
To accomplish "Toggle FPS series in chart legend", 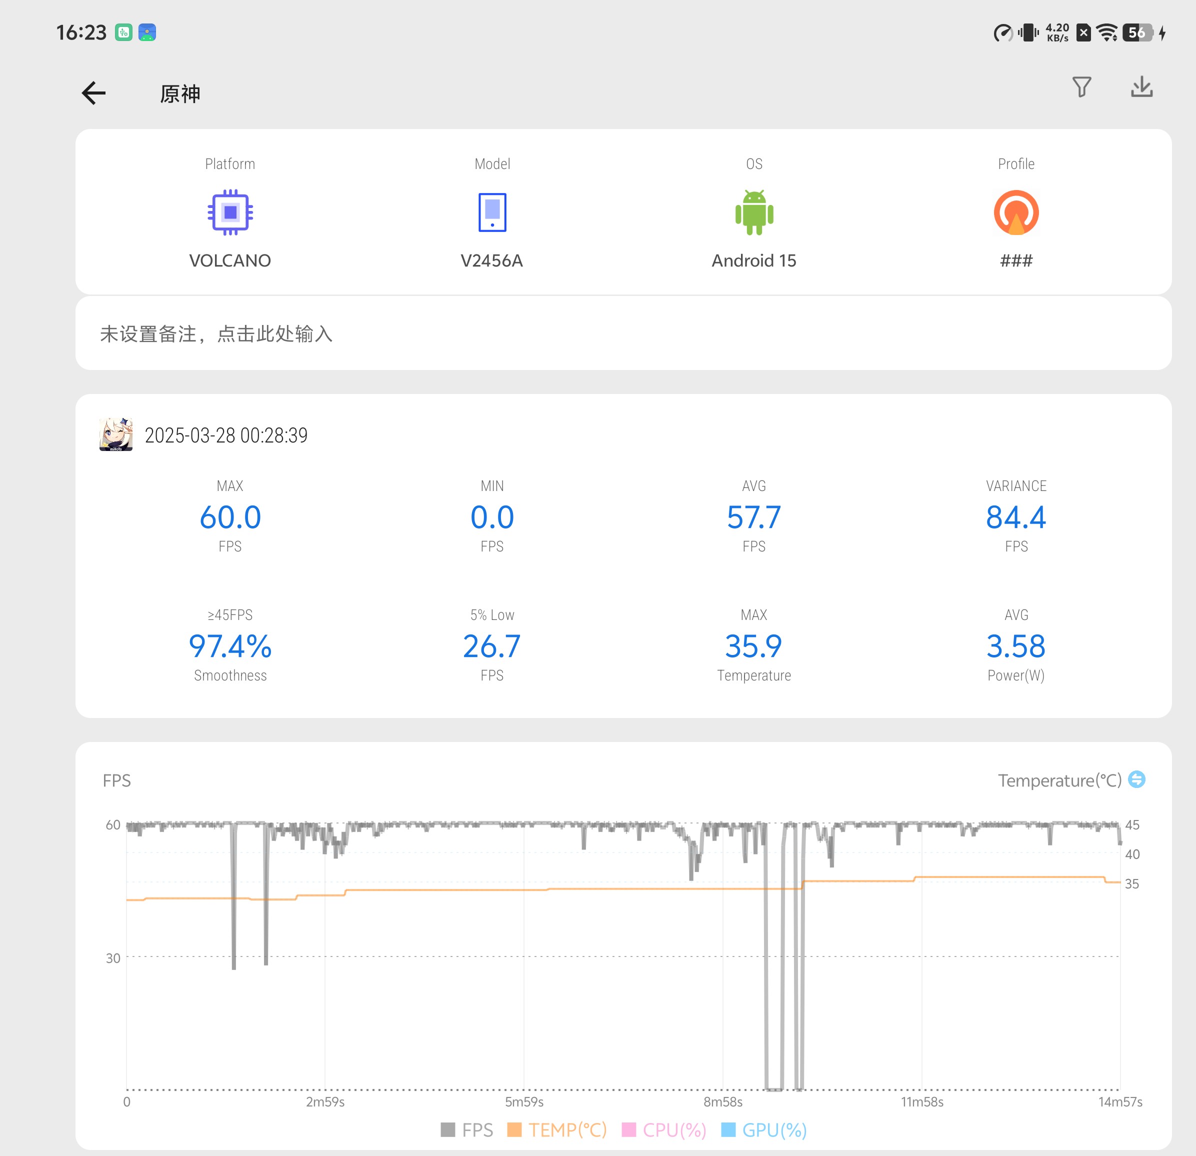I will [467, 1130].
